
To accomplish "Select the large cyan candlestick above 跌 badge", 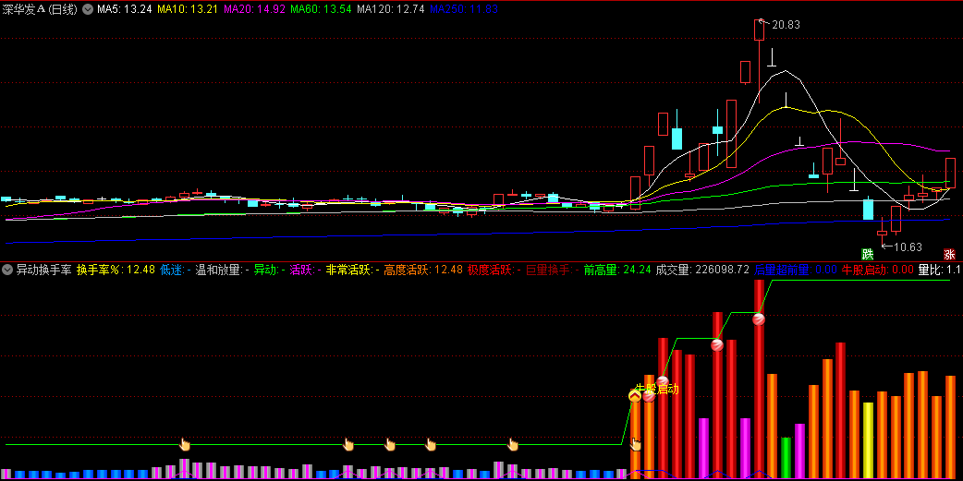I will point(868,209).
